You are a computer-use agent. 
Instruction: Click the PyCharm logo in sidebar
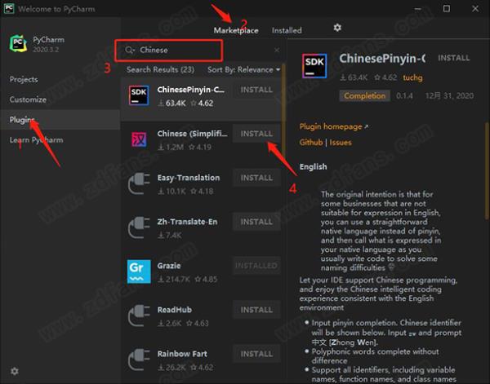click(18, 43)
